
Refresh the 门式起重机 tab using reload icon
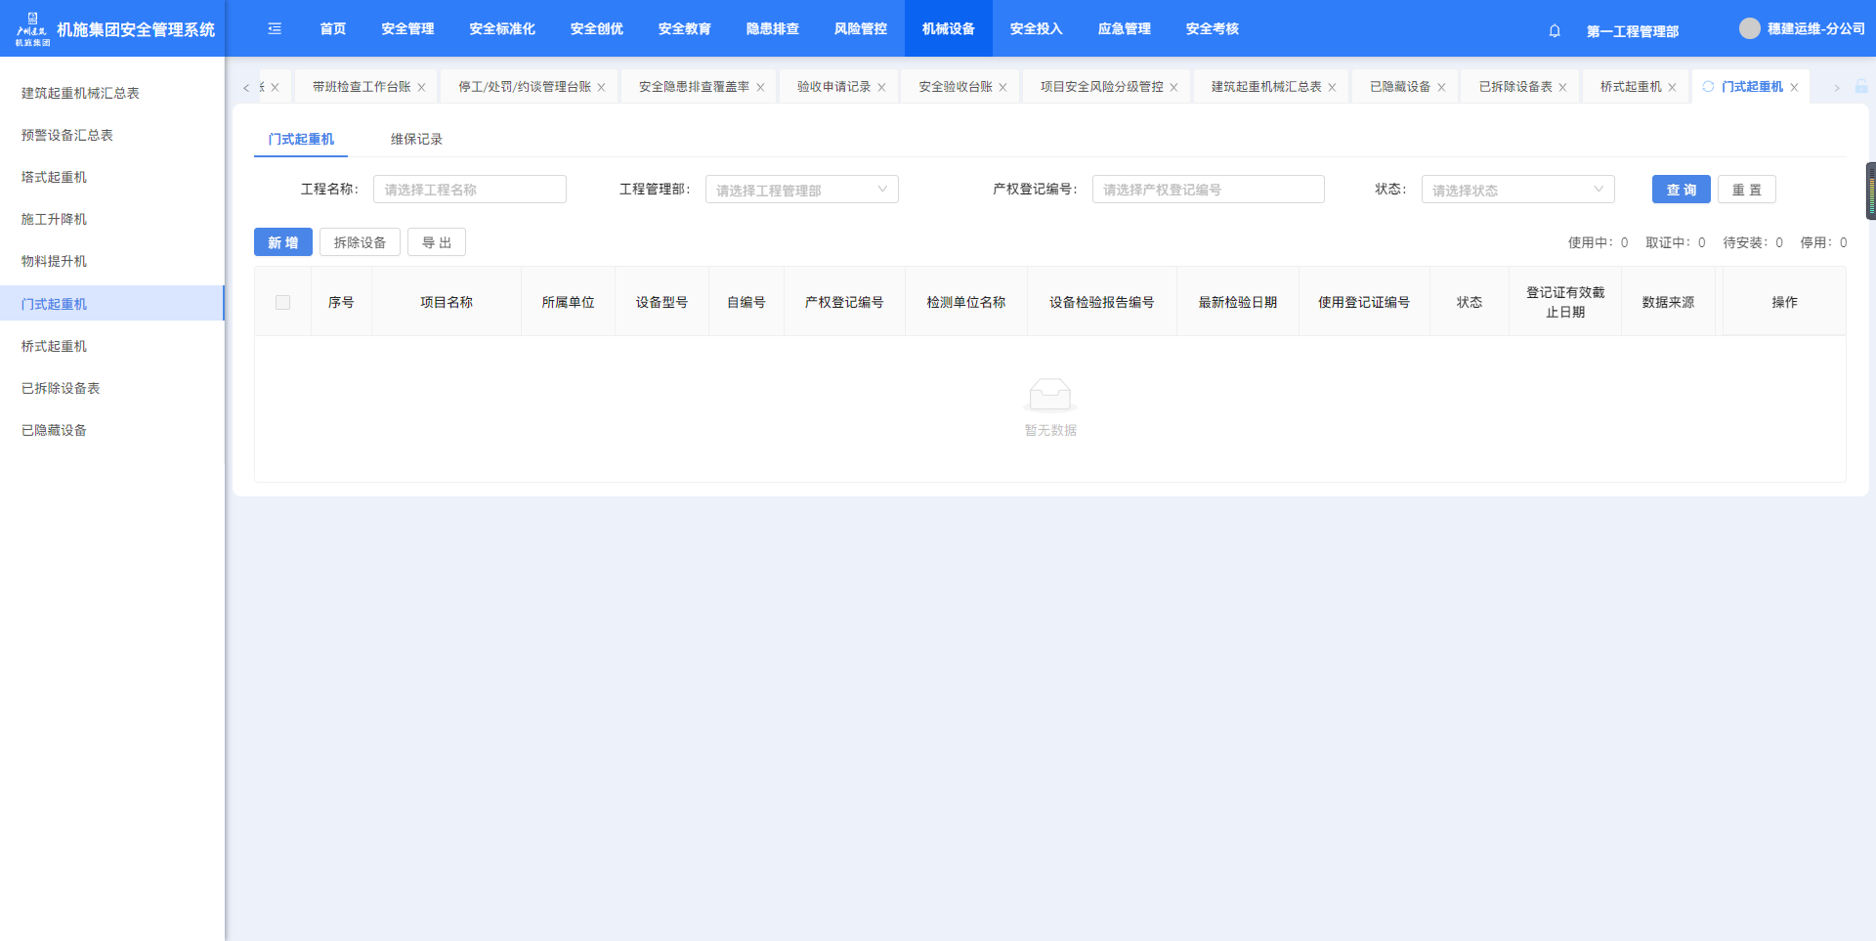[x=1708, y=87]
